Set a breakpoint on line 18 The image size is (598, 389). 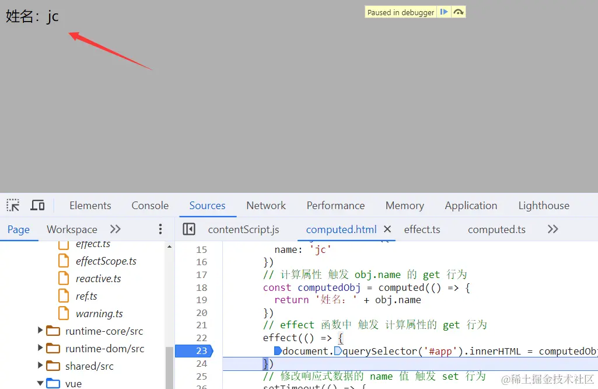click(201, 287)
